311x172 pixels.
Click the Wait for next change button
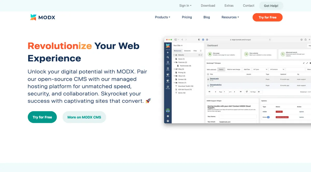pyautogui.click(x=234, y=69)
